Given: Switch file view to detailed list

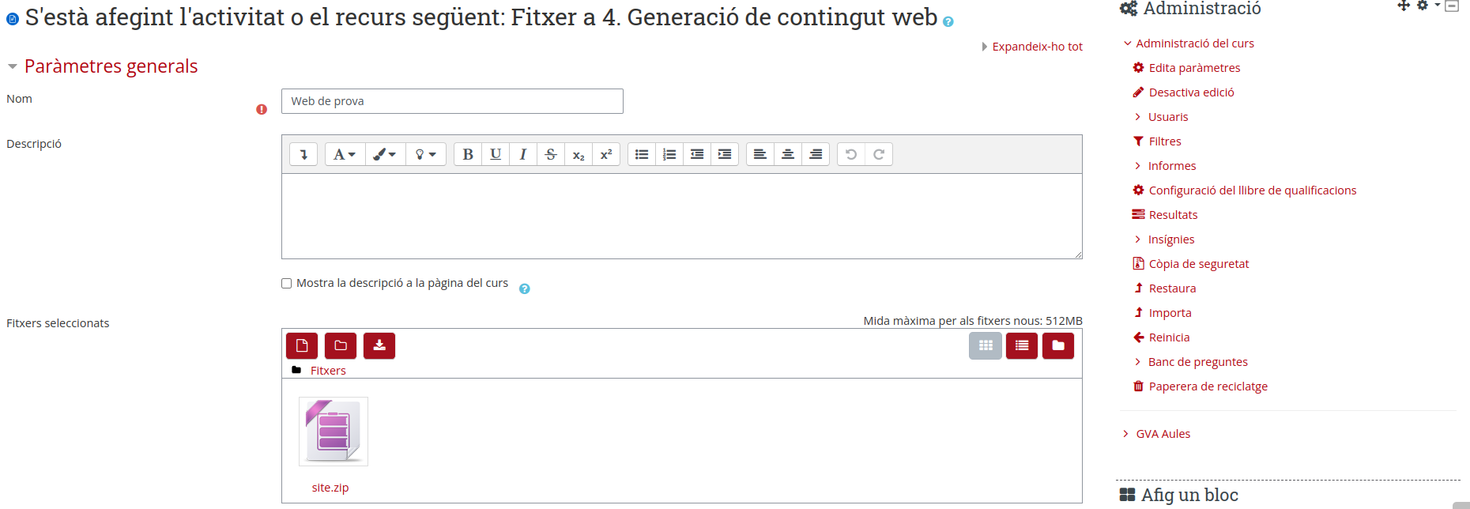Looking at the screenshot, I should click(1022, 345).
